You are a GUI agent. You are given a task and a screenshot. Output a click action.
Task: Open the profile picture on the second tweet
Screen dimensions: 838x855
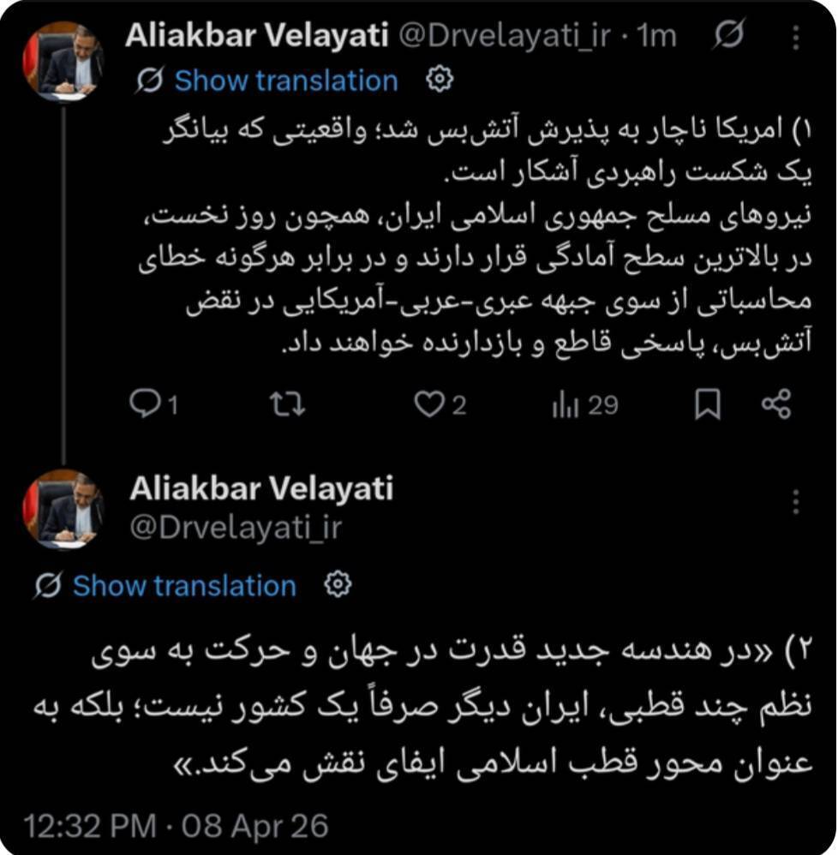click(x=61, y=506)
